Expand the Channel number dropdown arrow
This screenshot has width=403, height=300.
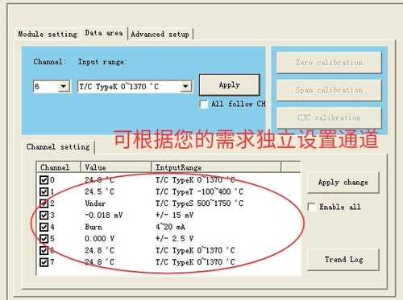tap(64, 87)
